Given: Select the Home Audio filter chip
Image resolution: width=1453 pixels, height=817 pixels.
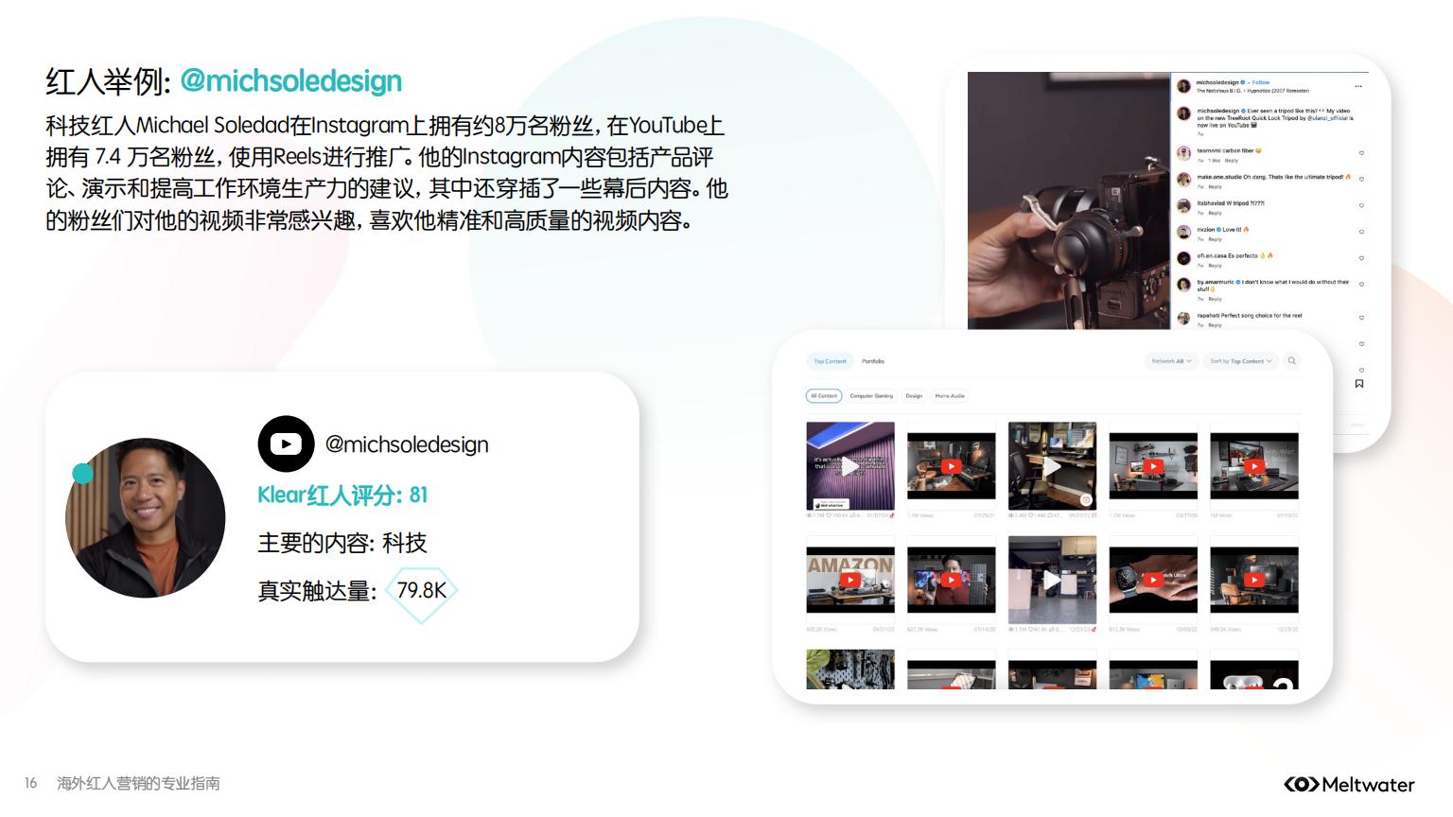Looking at the screenshot, I should 950,396.
